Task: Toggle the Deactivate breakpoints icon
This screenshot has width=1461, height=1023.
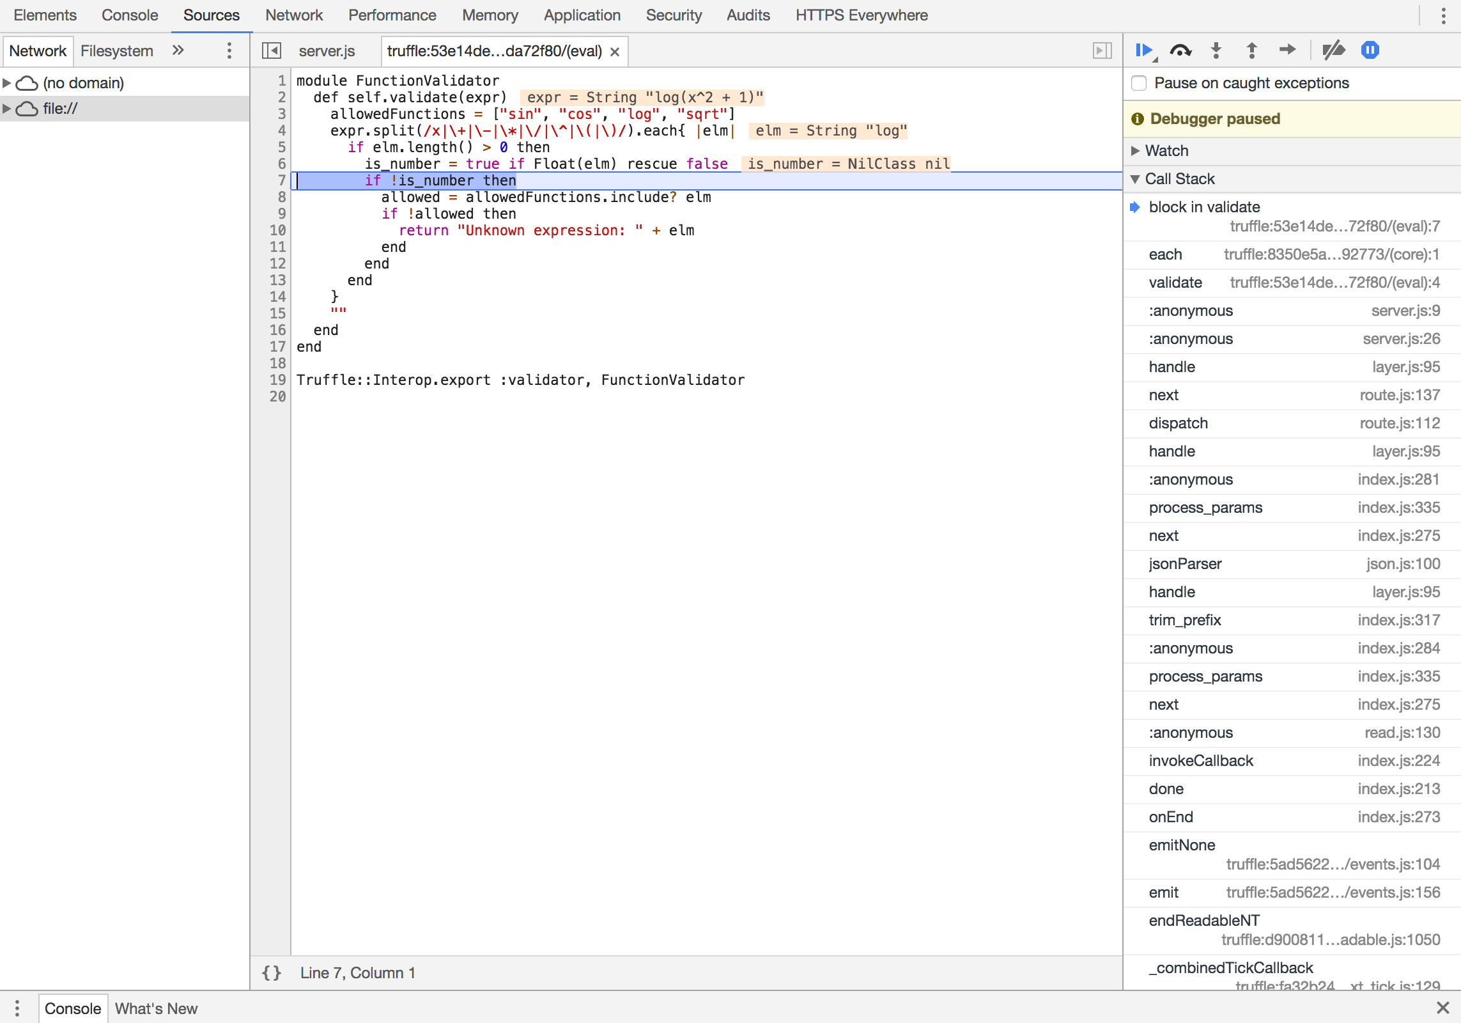Action: click(x=1333, y=51)
